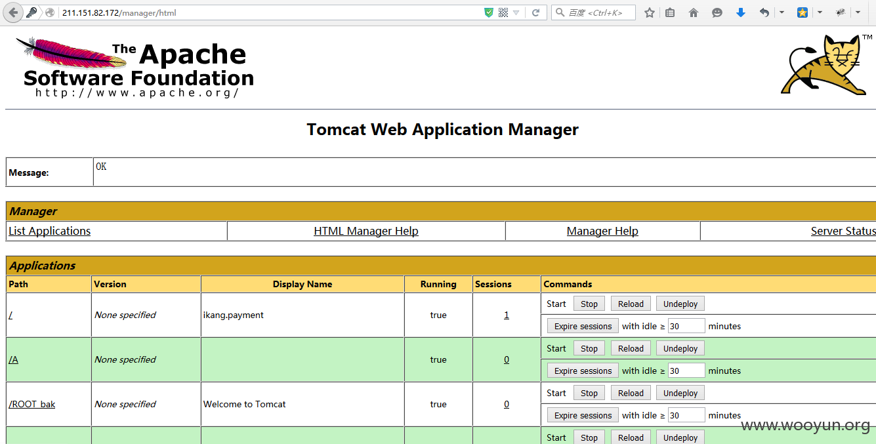Open Manager Help link

click(602, 231)
